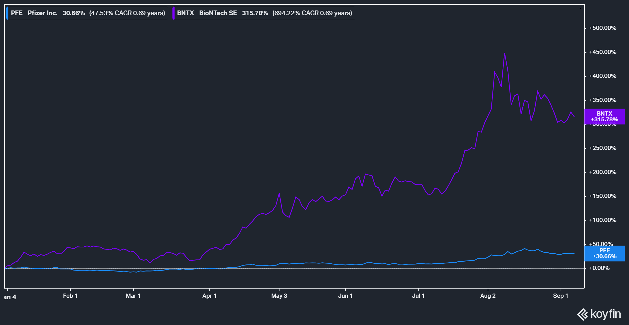The height and width of the screenshot is (325, 629).
Task: Click the purple BNTX +315.78% axis tag
Action: click(x=604, y=116)
